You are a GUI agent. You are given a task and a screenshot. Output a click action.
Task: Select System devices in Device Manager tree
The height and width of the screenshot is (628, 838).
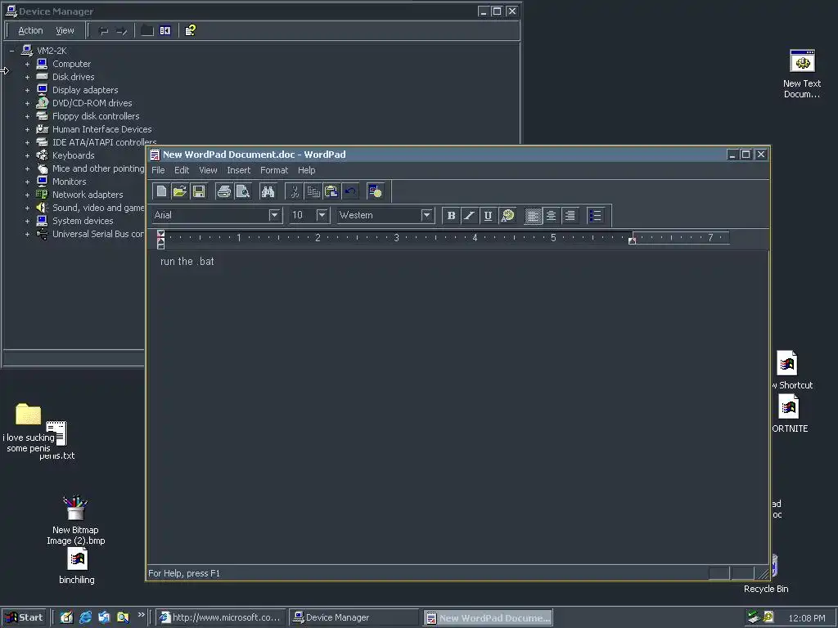point(83,221)
